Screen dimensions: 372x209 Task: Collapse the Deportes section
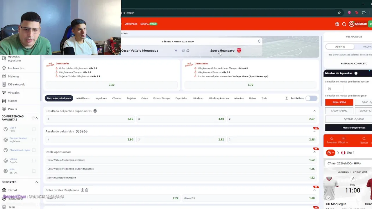point(37,182)
